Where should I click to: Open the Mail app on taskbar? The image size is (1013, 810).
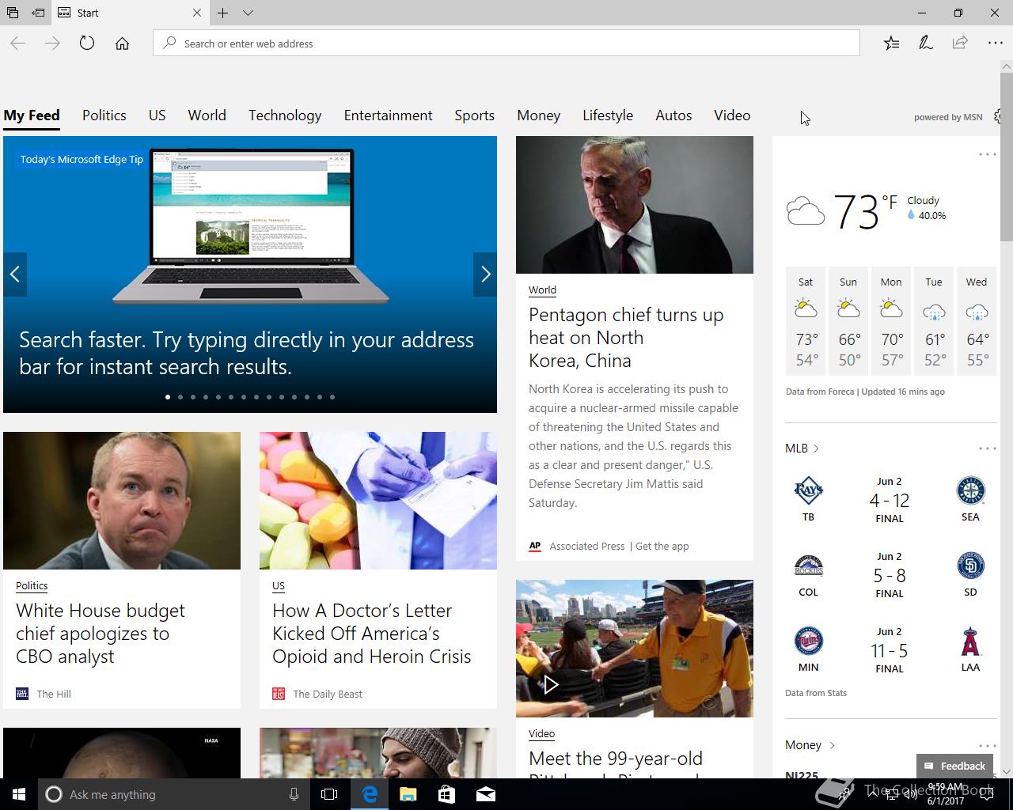click(485, 794)
